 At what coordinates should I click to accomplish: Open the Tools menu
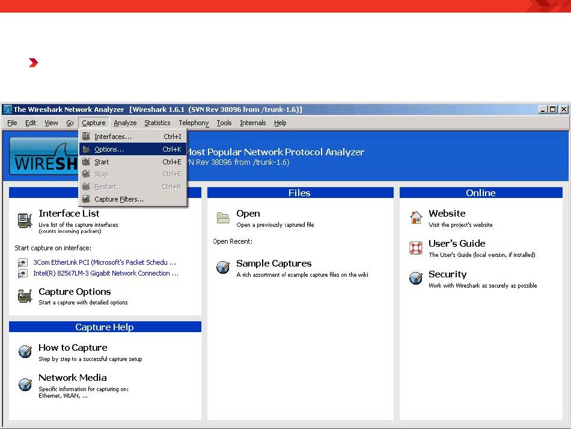click(x=224, y=123)
